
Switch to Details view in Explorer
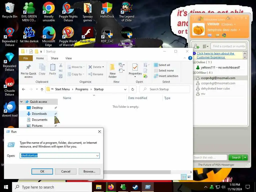click(184, 177)
